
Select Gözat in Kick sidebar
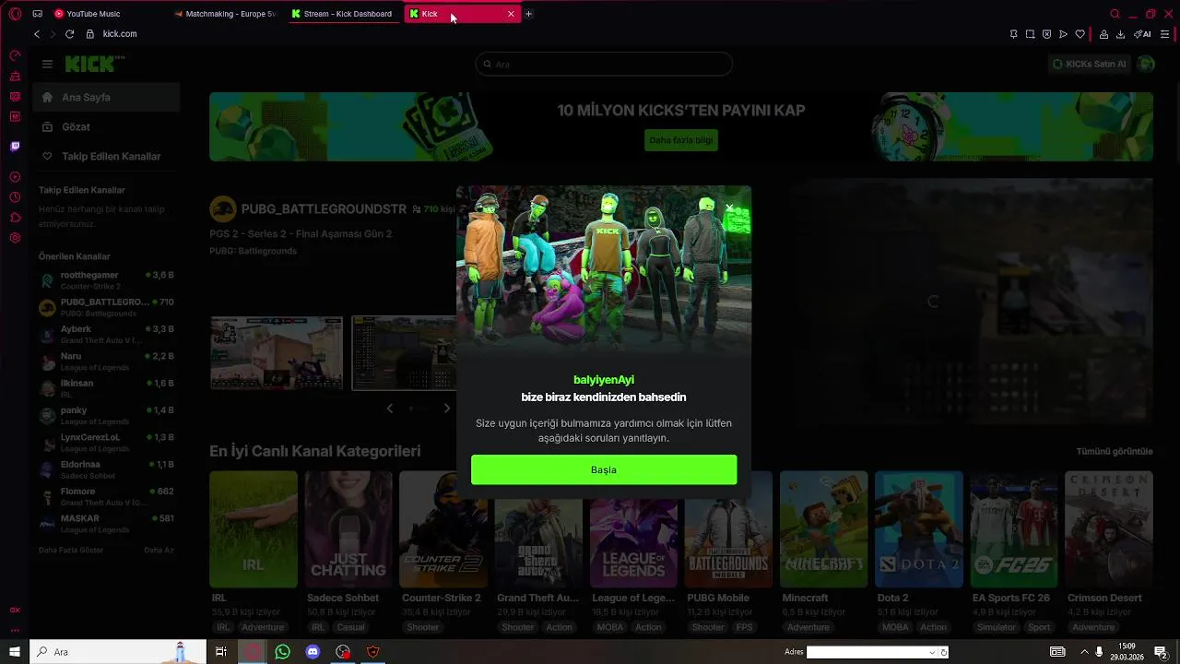click(x=106, y=126)
